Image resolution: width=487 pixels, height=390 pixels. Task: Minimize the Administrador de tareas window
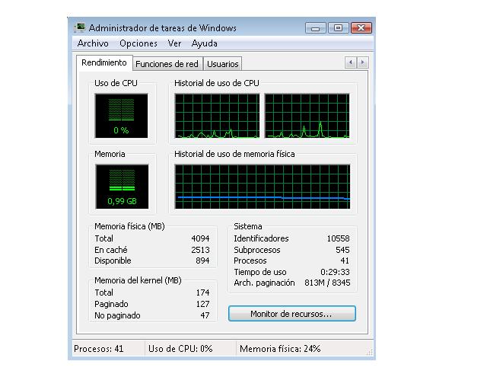315,28
